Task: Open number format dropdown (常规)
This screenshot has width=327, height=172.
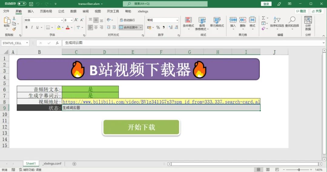Action: pos(177,20)
